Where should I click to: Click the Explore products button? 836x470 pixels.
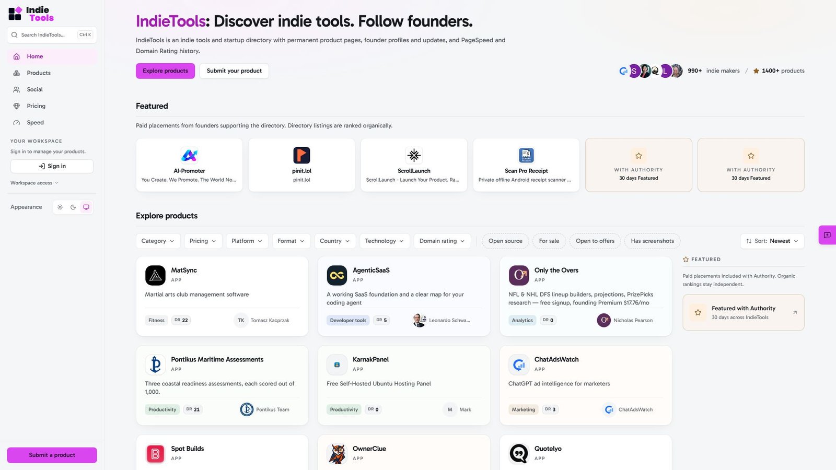tap(165, 71)
